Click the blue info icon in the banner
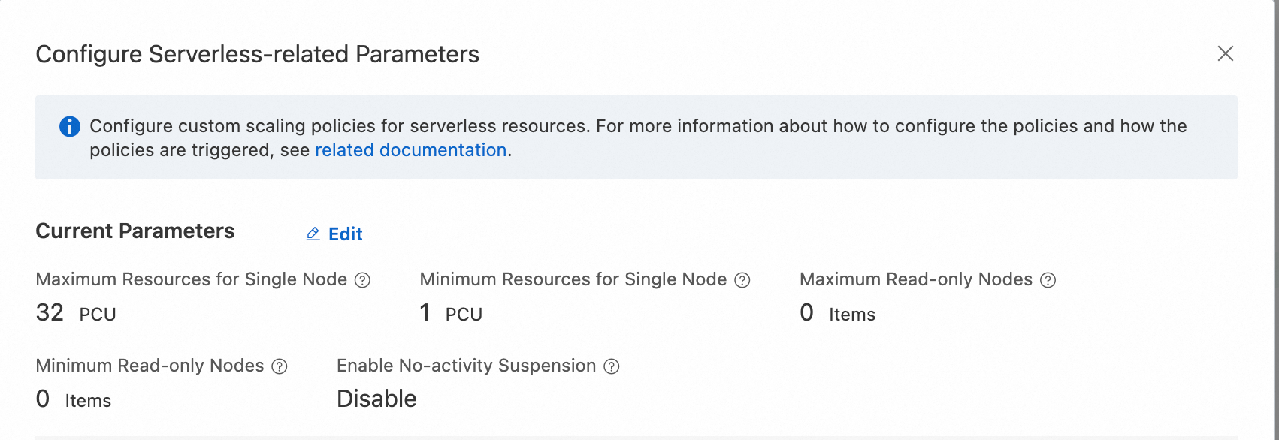The width and height of the screenshot is (1279, 440). [70, 127]
